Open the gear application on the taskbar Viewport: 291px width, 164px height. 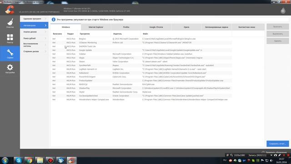[x=61, y=160]
